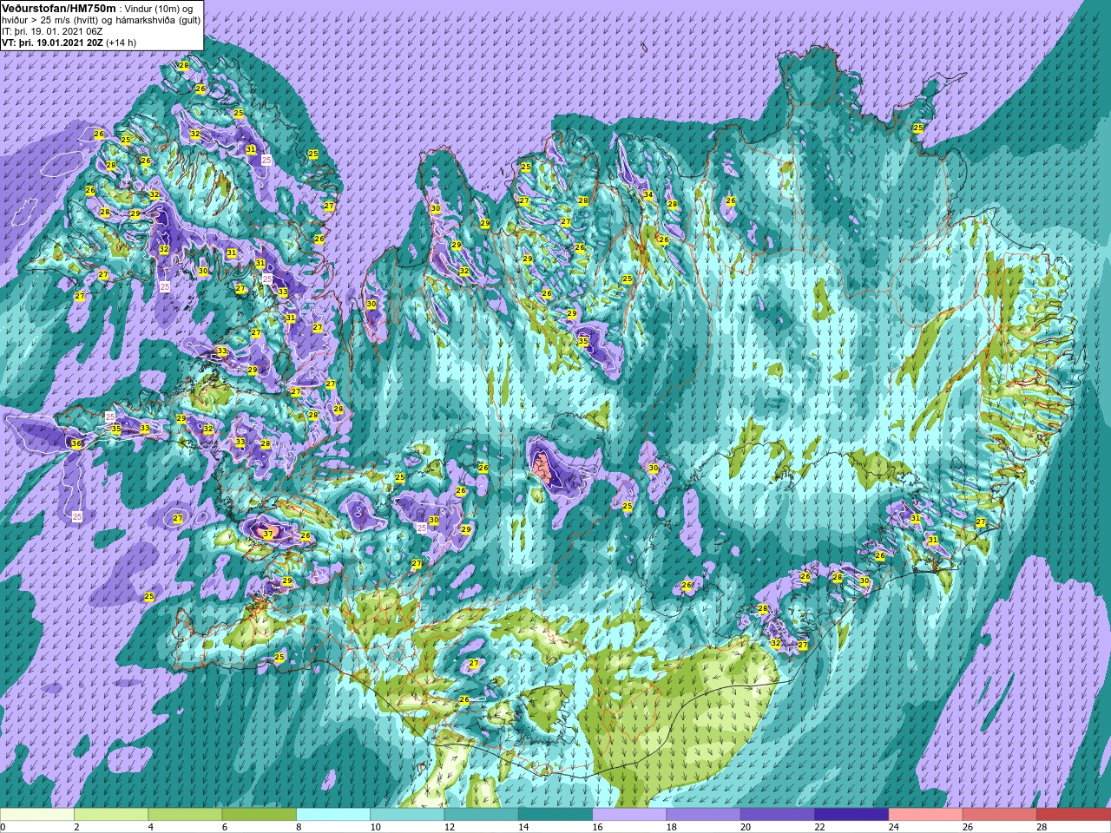Click the yellow gust label '34'
The image size is (1111, 833).
point(648,194)
